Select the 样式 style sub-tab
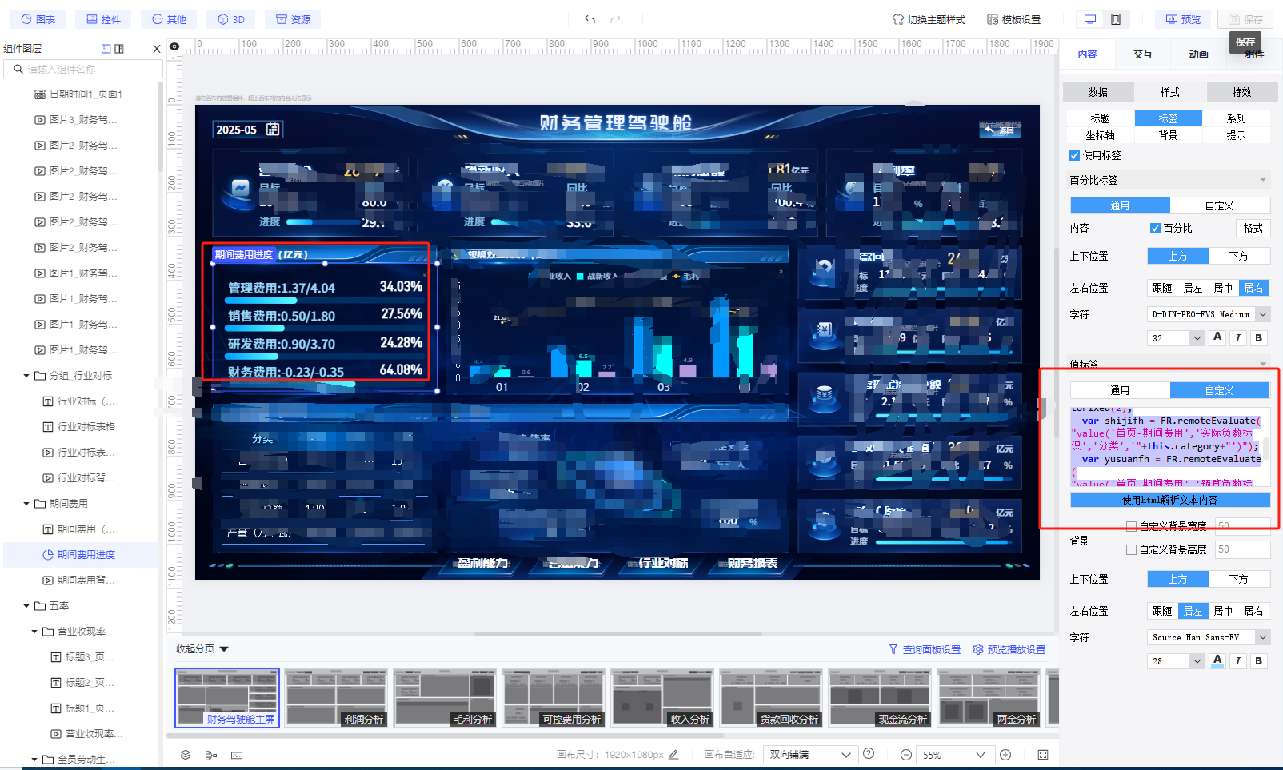Image resolution: width=1283 pixels, height=770 pixels. pos(1170,92)
